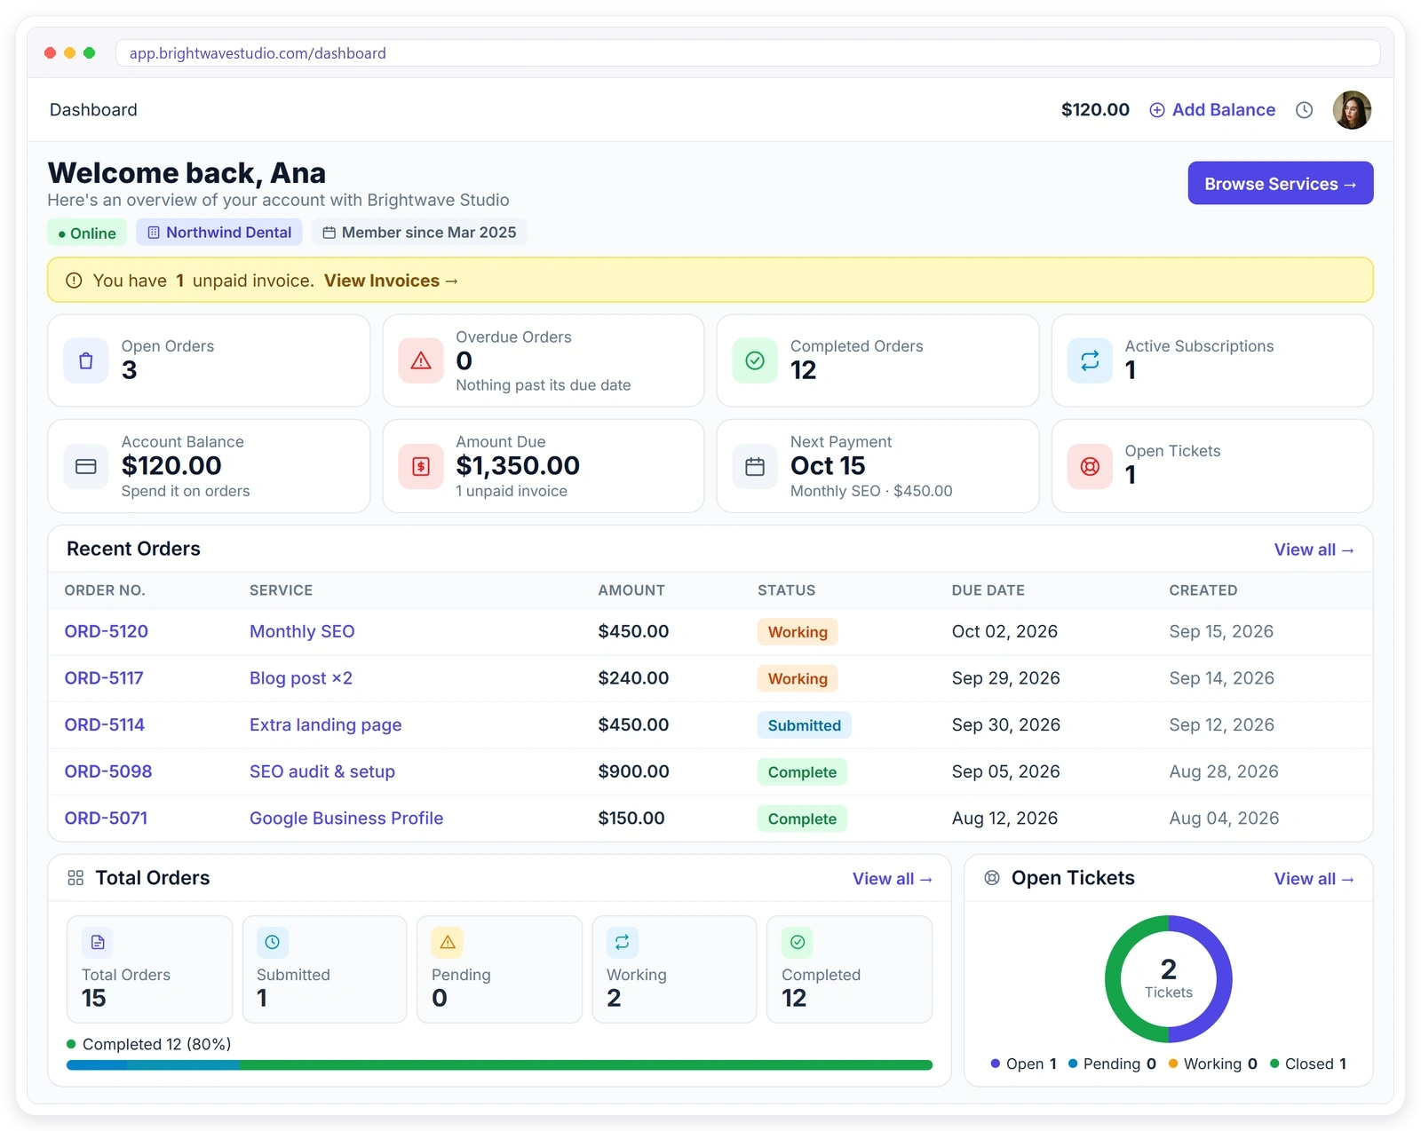Click the Online status badge
The image size is (1421, 1131).
87,233
